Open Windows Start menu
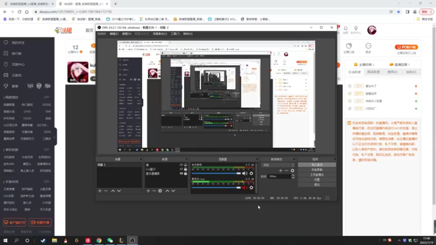 click(x=5, y=241)
